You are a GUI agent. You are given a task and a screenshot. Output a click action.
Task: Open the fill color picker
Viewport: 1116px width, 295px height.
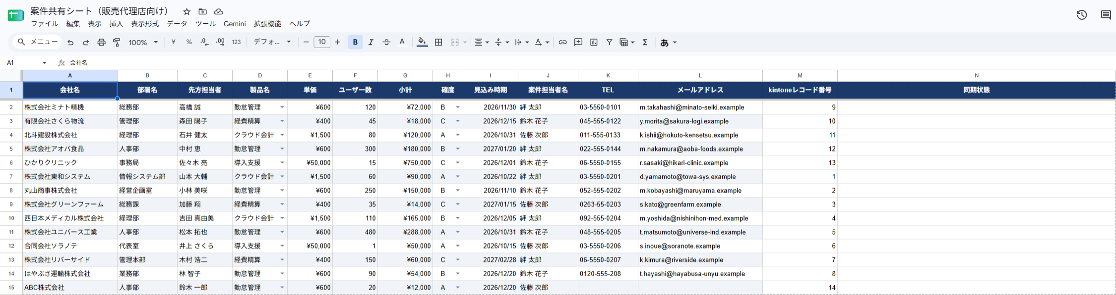click(x=422, y=43)
